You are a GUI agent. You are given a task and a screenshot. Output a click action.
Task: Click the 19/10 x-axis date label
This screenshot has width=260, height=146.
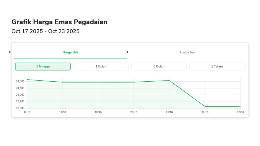(x=98, y=112)
